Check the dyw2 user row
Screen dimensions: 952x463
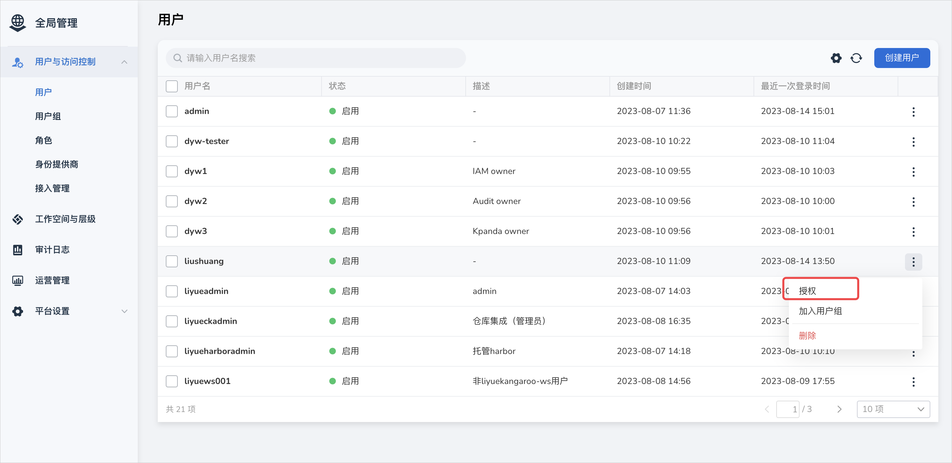171,201
